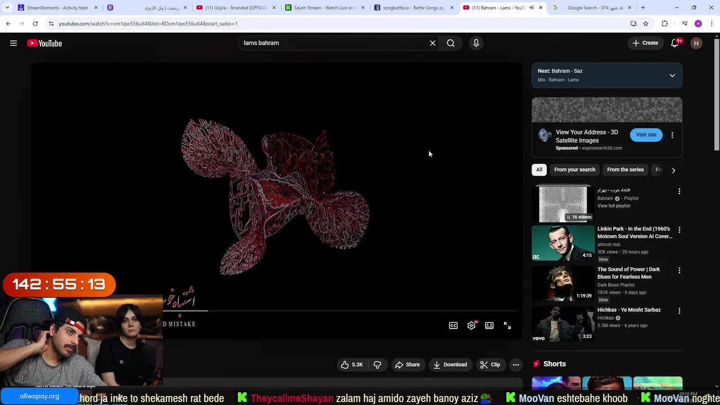The height and width of the screenshot is (405, 720).
Task: Switch to Gojira - Stranded tab
Action: (x=235, y=8)
